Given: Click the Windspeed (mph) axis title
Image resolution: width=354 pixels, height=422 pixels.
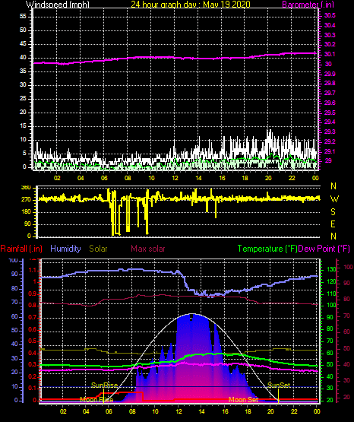Looking at the screenshot, I should click(58, 5).
